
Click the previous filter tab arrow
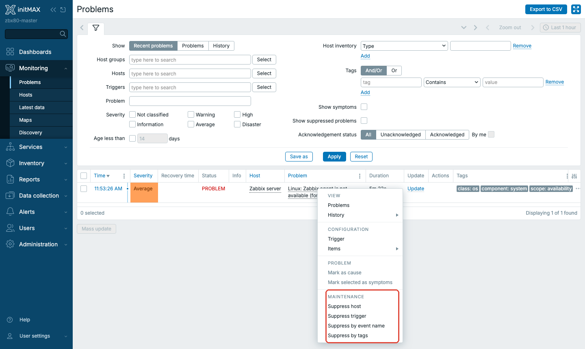pos(82,28)
